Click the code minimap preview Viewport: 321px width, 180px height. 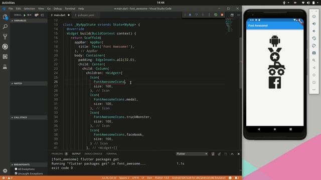pyautogui.click(x=229, y=25)
